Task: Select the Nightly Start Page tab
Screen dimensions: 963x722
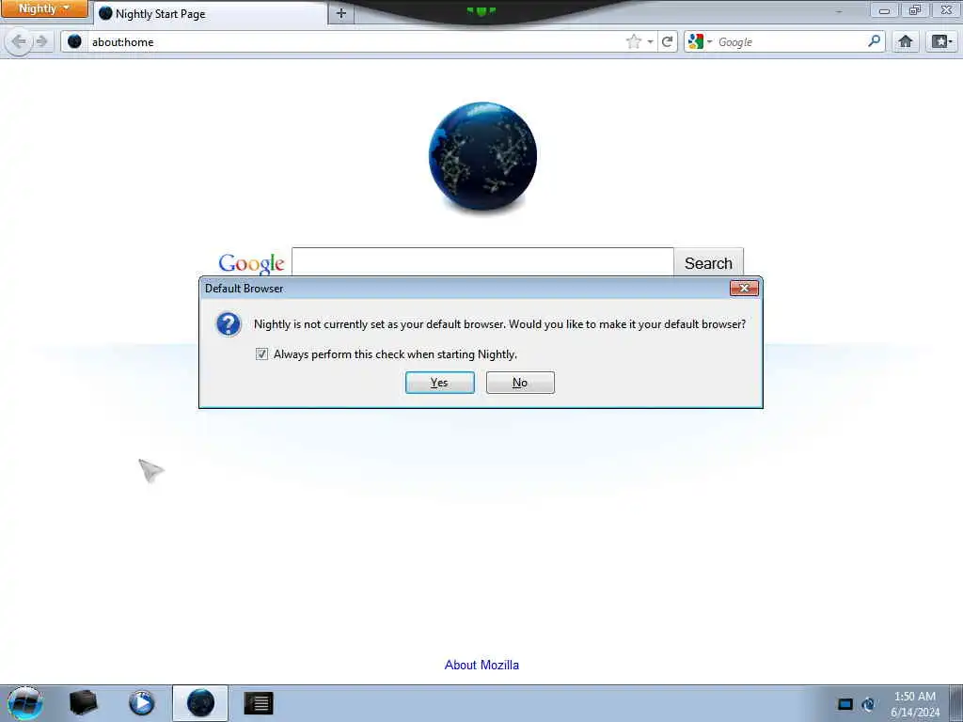Action: tap(212, 13)
